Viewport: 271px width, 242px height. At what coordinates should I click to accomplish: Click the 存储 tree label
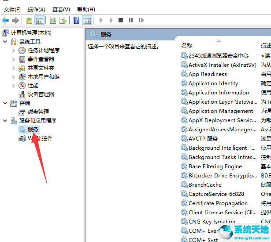pyautogui.click(x=25, y=103)
